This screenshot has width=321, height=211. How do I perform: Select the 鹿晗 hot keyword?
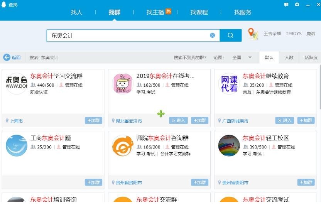(311, 34)
